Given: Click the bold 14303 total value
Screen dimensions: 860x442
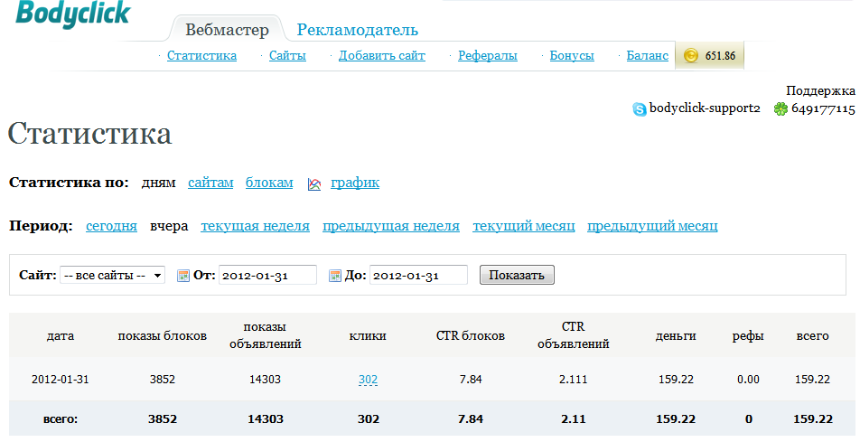Looking at the screenshot, I should tap(266, 419).
